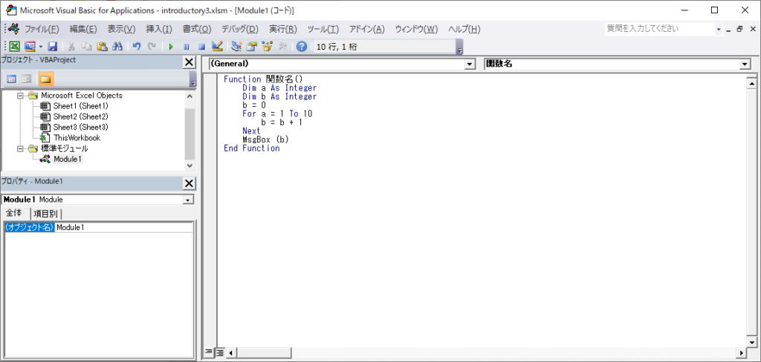
Task: Click the Find binoculars icon
Action: [117, 46]
